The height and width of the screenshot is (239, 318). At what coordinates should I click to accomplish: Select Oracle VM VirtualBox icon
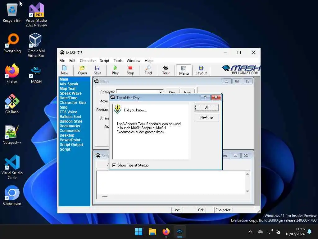tap(36, 45)
